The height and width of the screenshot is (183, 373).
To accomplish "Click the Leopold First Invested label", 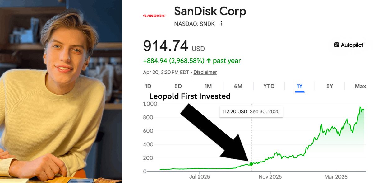I will (x=190, y=96).
